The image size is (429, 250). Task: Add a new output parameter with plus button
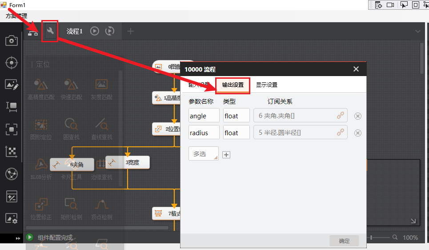pyautogui.click(x=226, y=154)
